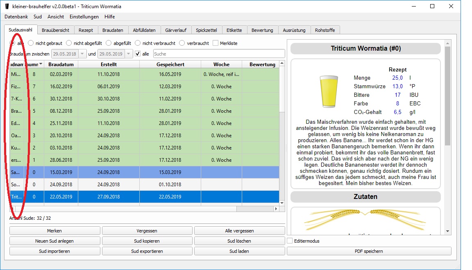The image size is (472, 270).
Task: Open the Einstellungen menu
Action: click(84, 17)
